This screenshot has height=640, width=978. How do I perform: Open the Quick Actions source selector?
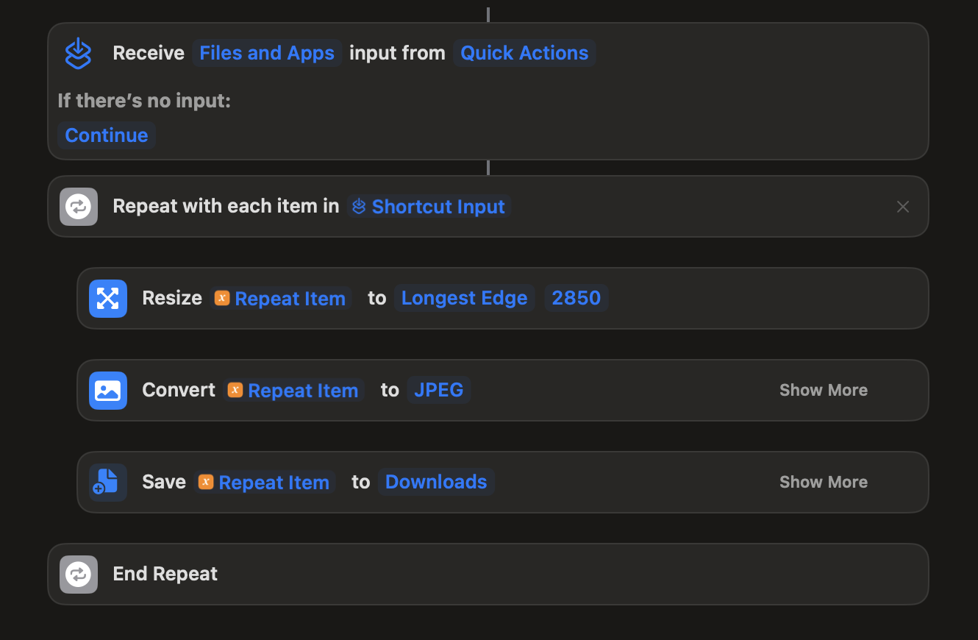tap(524, 53)
